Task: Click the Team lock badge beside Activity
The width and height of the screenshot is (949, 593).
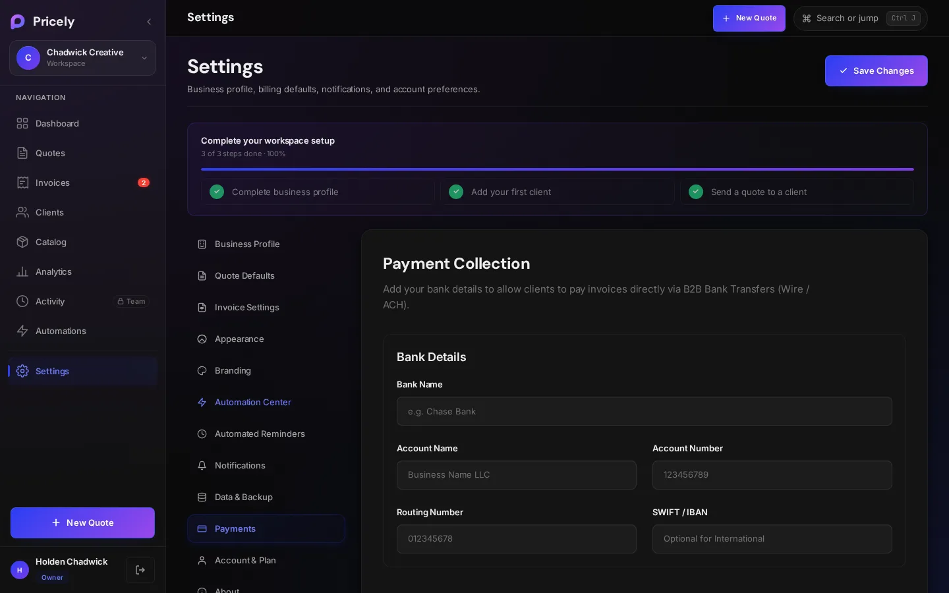Action: (x=132, y=301)
